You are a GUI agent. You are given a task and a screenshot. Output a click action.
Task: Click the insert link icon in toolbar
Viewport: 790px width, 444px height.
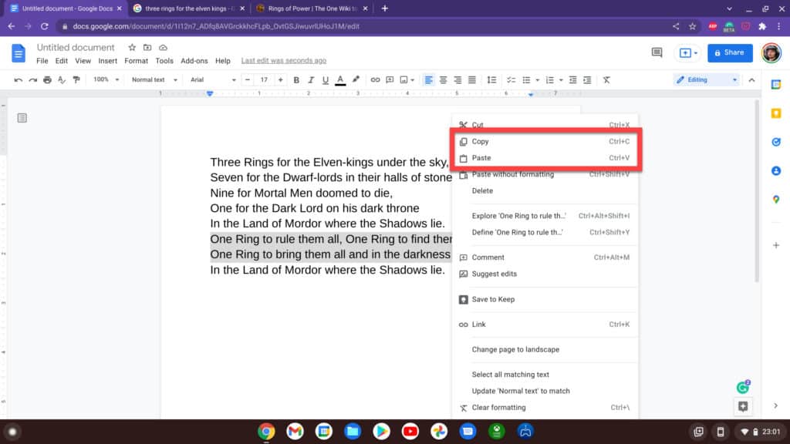(x=376, y=79)
